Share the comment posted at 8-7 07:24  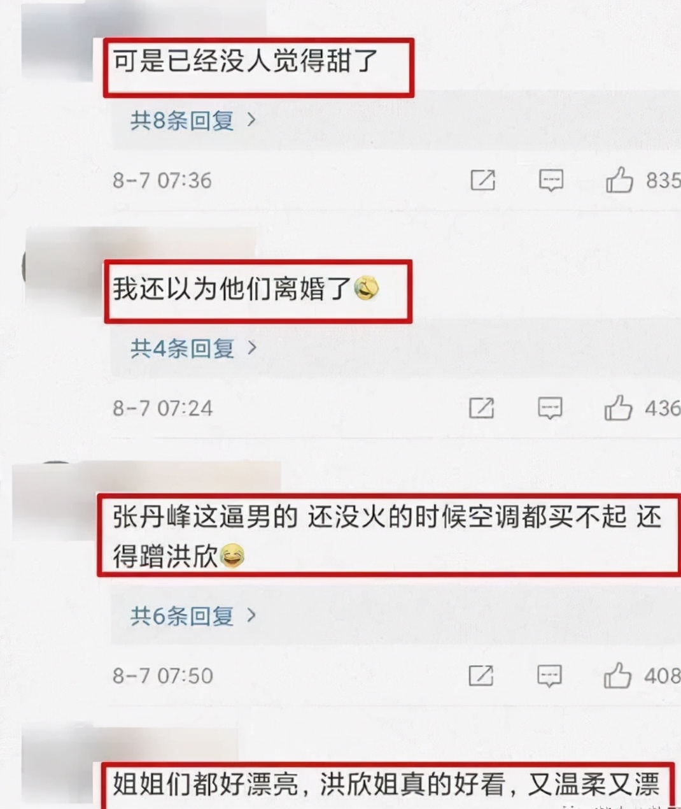[481, 408]
